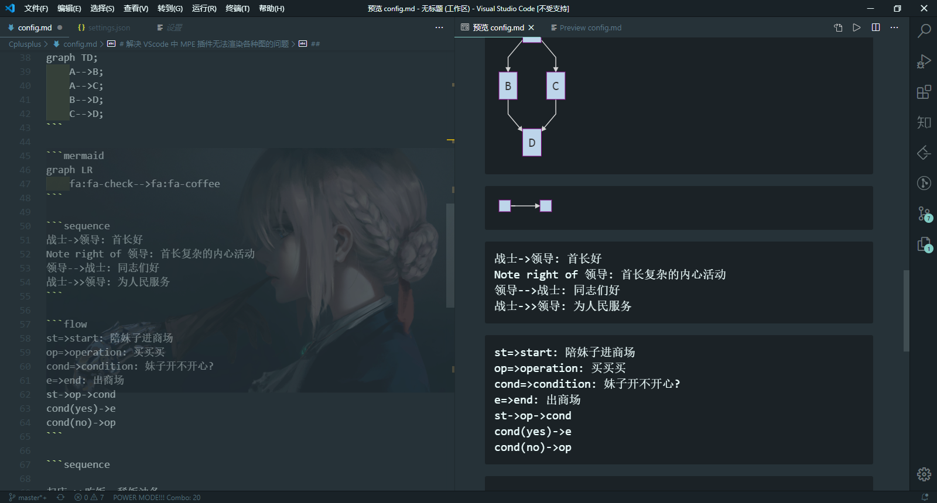Click 'cond(no)->op' in the preview pane

(x=533, y=447)
